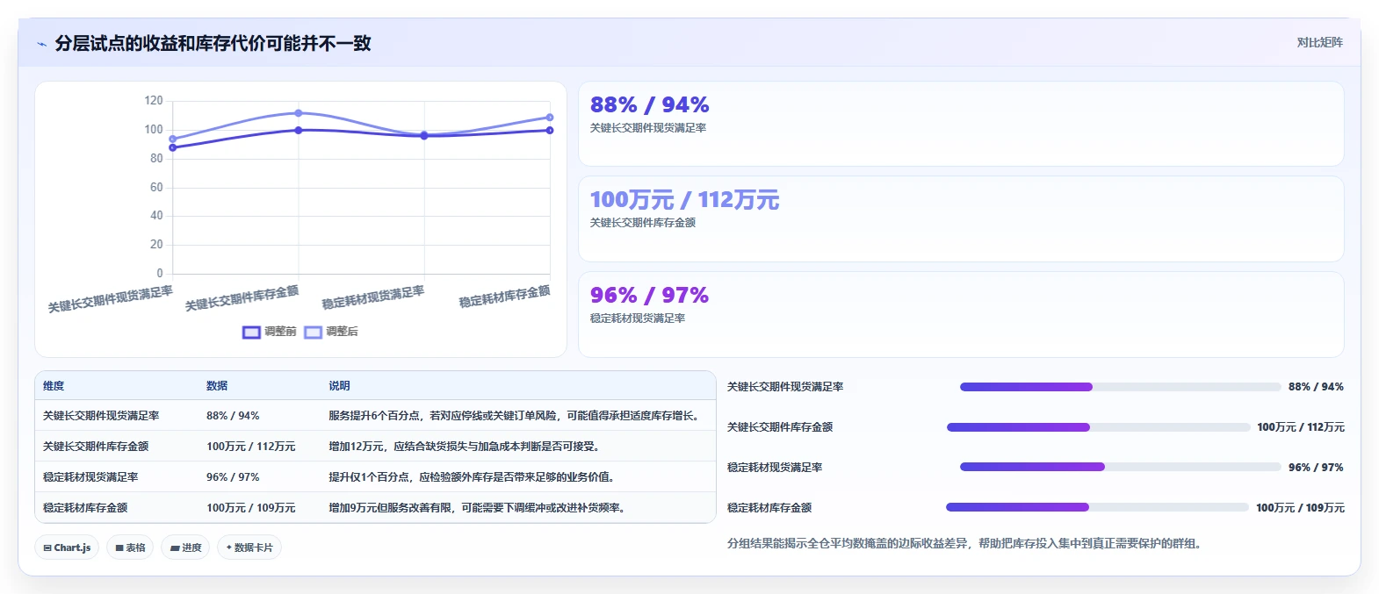Click the 维度 column header
The width and height of the screenshot is (1379, 594).
click(x=54, y=386)
